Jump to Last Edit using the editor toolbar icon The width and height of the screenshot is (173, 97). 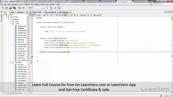coord(44,15)
